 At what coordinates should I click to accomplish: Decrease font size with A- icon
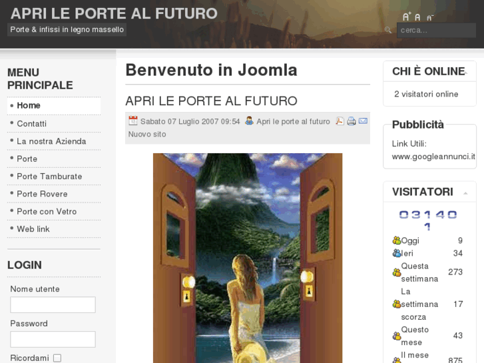click(430, 17)
